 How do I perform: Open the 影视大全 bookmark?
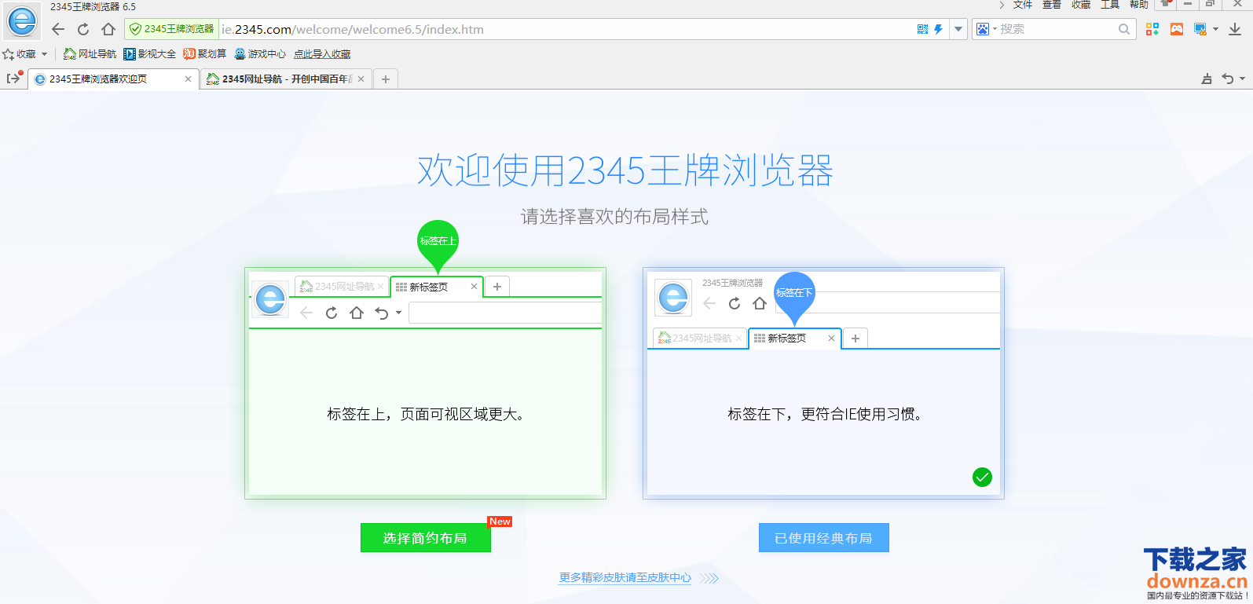click(x=149, y=54)
